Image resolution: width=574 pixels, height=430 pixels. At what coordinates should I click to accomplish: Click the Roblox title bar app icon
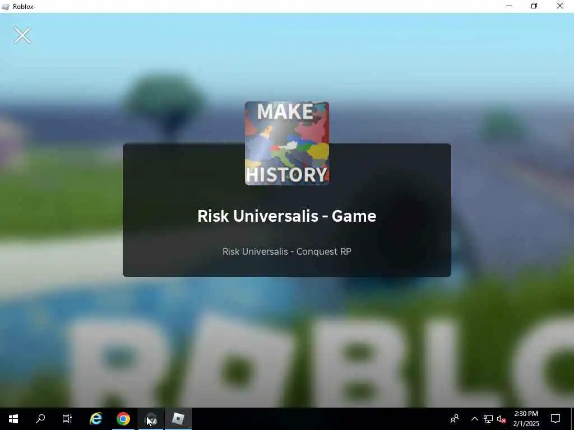[6, 7]
